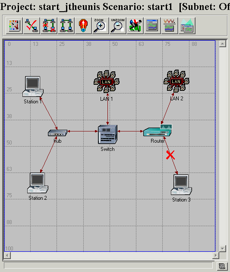Image resolution: width=230 pixels, height=272 pixels.
Task: Click the fail selected objects icon
Action: tap(49, 26)
